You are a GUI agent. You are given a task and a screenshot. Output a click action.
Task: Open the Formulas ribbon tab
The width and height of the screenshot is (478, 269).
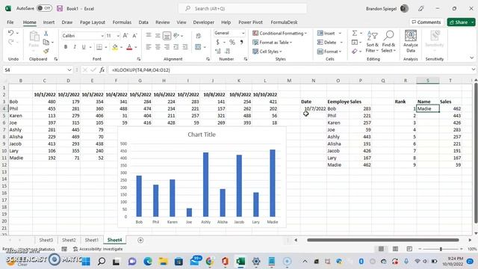(122, 22)
